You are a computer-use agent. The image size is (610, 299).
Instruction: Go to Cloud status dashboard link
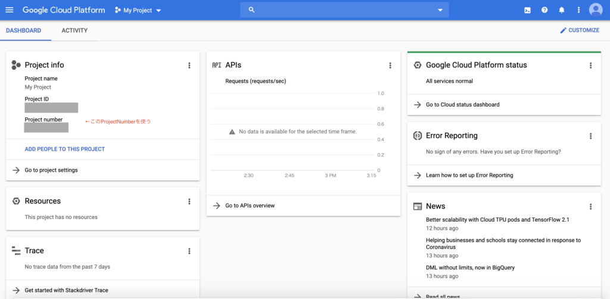(462, 105)
